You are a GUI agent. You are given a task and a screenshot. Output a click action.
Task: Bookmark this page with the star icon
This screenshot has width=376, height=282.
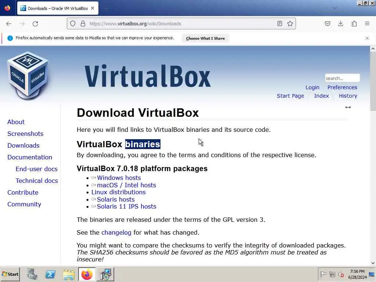tap(290, 23)
